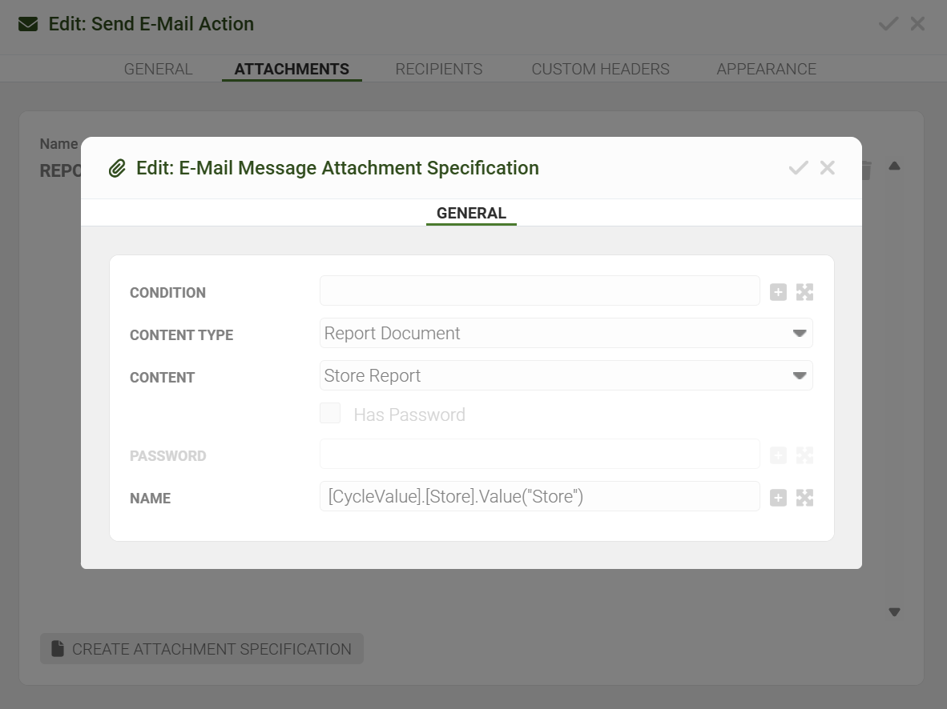Click the down arrow below the attachment list
Image resolution: width=947 pixels, height=709 pixels.
coord(895,612)
